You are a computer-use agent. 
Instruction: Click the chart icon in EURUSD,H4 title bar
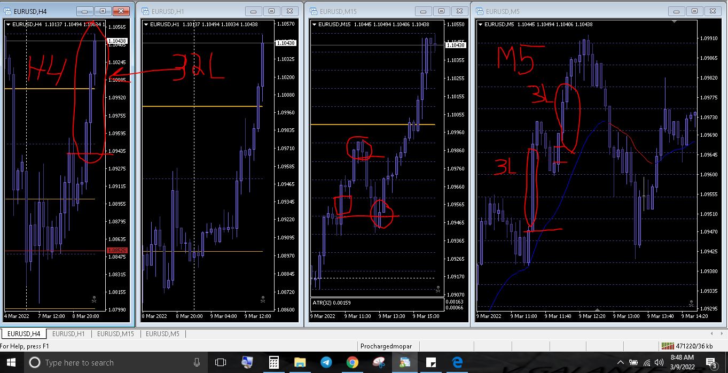point(9,11)
